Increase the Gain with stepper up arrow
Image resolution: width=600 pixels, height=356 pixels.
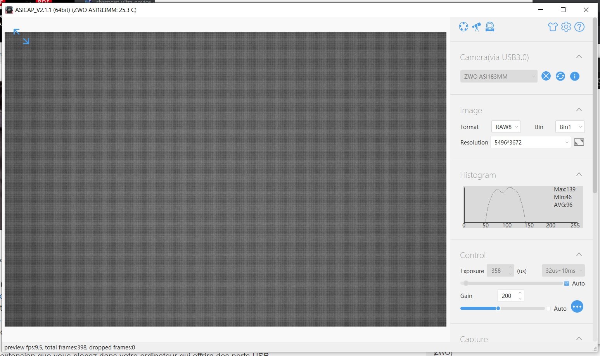click(520, 293)
